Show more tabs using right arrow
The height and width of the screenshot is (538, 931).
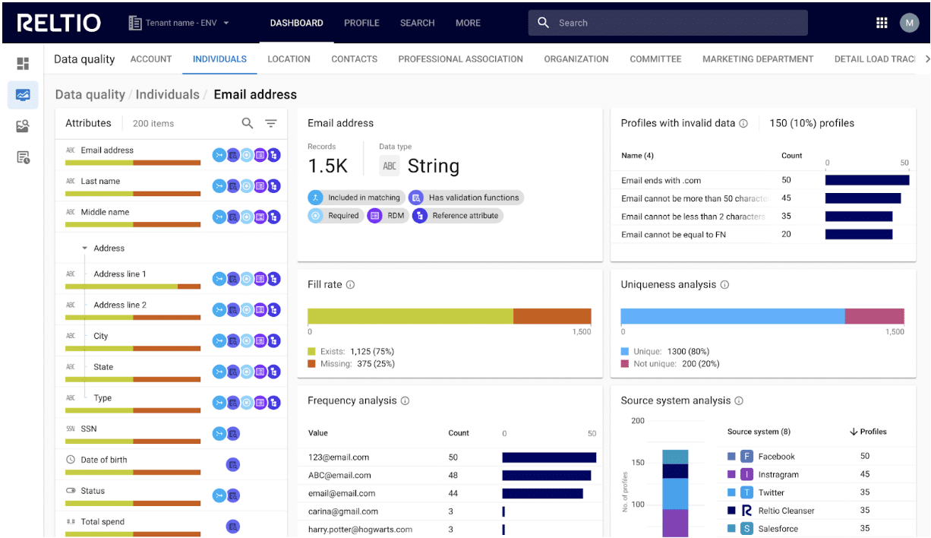(926, 59)
